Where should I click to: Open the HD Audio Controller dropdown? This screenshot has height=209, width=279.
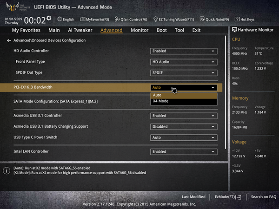point(184,51)
